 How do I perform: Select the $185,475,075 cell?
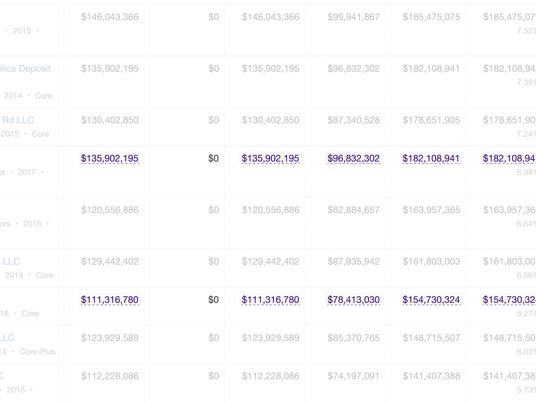pos(431,17)
